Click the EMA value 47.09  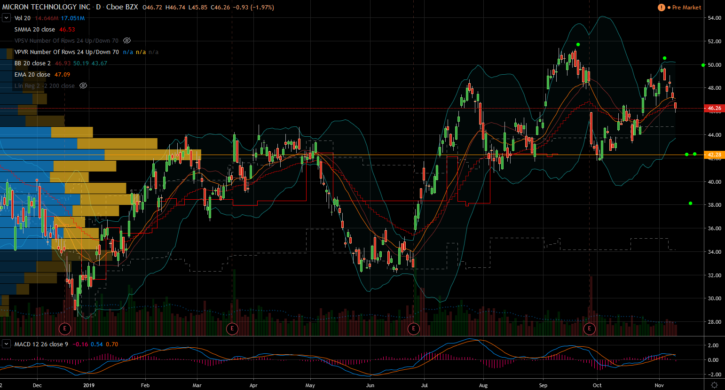pyautogui.click(x=62, y=75)
